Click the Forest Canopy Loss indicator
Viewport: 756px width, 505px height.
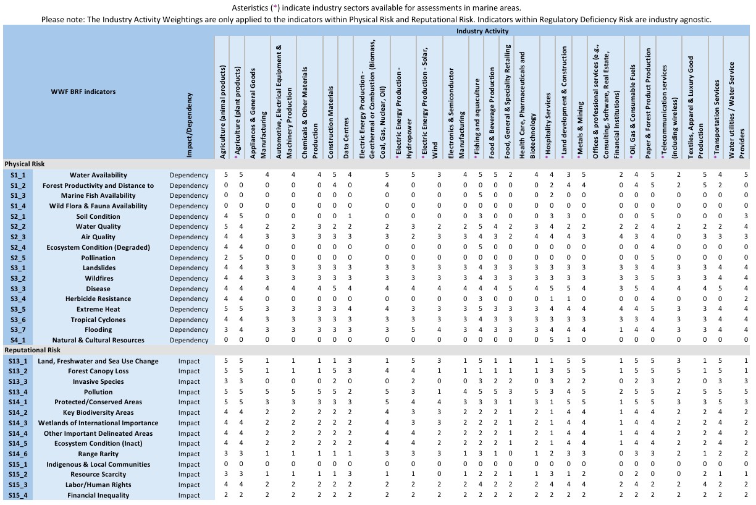coord(98,371)
